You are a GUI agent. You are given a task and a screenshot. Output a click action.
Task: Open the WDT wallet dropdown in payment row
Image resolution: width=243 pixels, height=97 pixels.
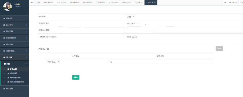[x=52, y=62]
